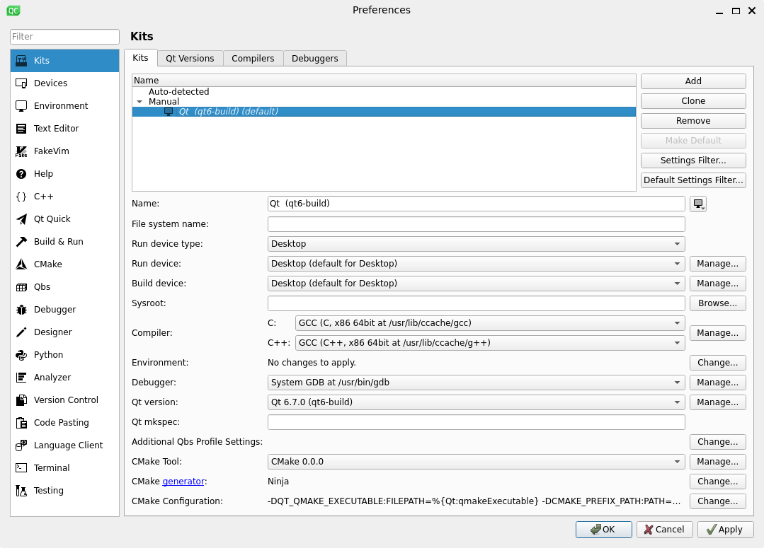Select the Kits tab
The image size is (764, 548).
point(140,58)
